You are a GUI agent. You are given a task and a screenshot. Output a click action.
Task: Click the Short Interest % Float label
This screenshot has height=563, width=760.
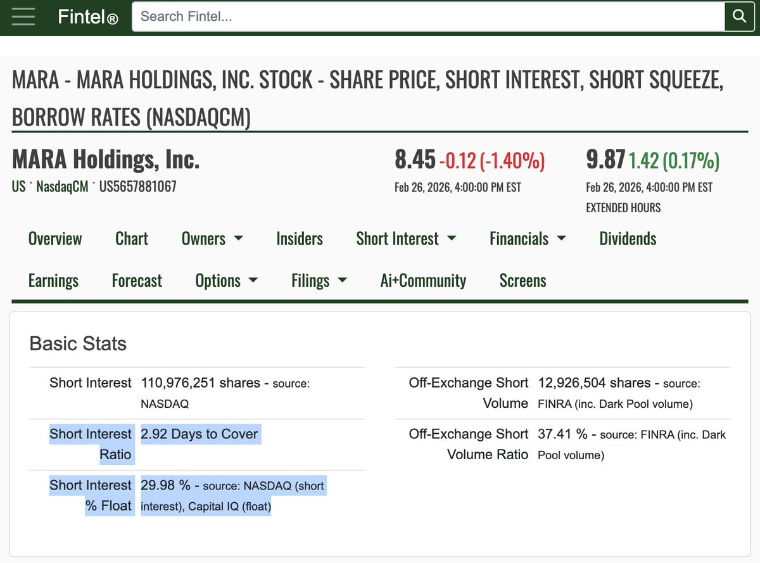point(91,496)
